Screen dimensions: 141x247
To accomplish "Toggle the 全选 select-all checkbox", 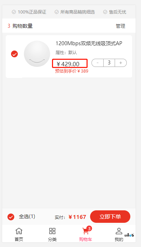I will (11, 217).
